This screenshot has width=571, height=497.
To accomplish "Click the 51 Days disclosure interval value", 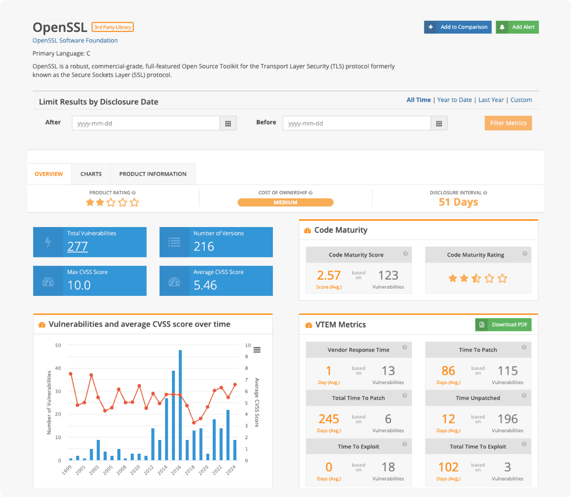I will (x=459, y=202).
